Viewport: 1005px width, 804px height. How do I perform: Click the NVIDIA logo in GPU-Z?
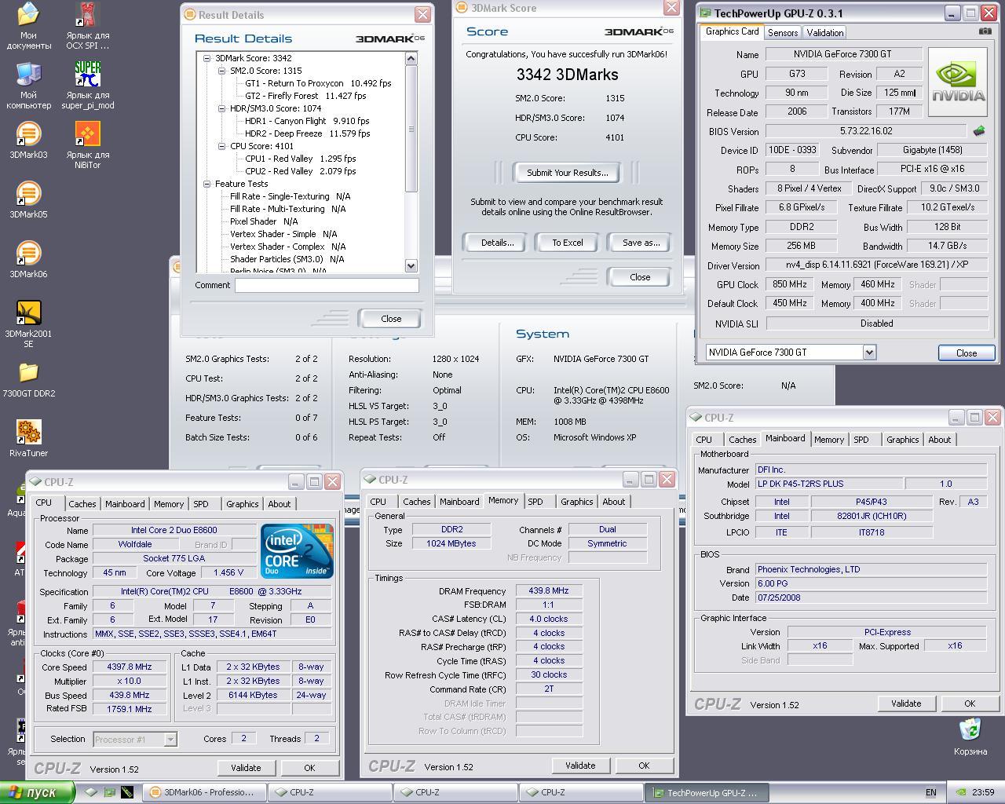(958, 82)
